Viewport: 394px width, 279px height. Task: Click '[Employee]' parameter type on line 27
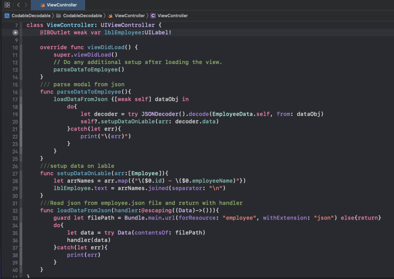(145, 173)
